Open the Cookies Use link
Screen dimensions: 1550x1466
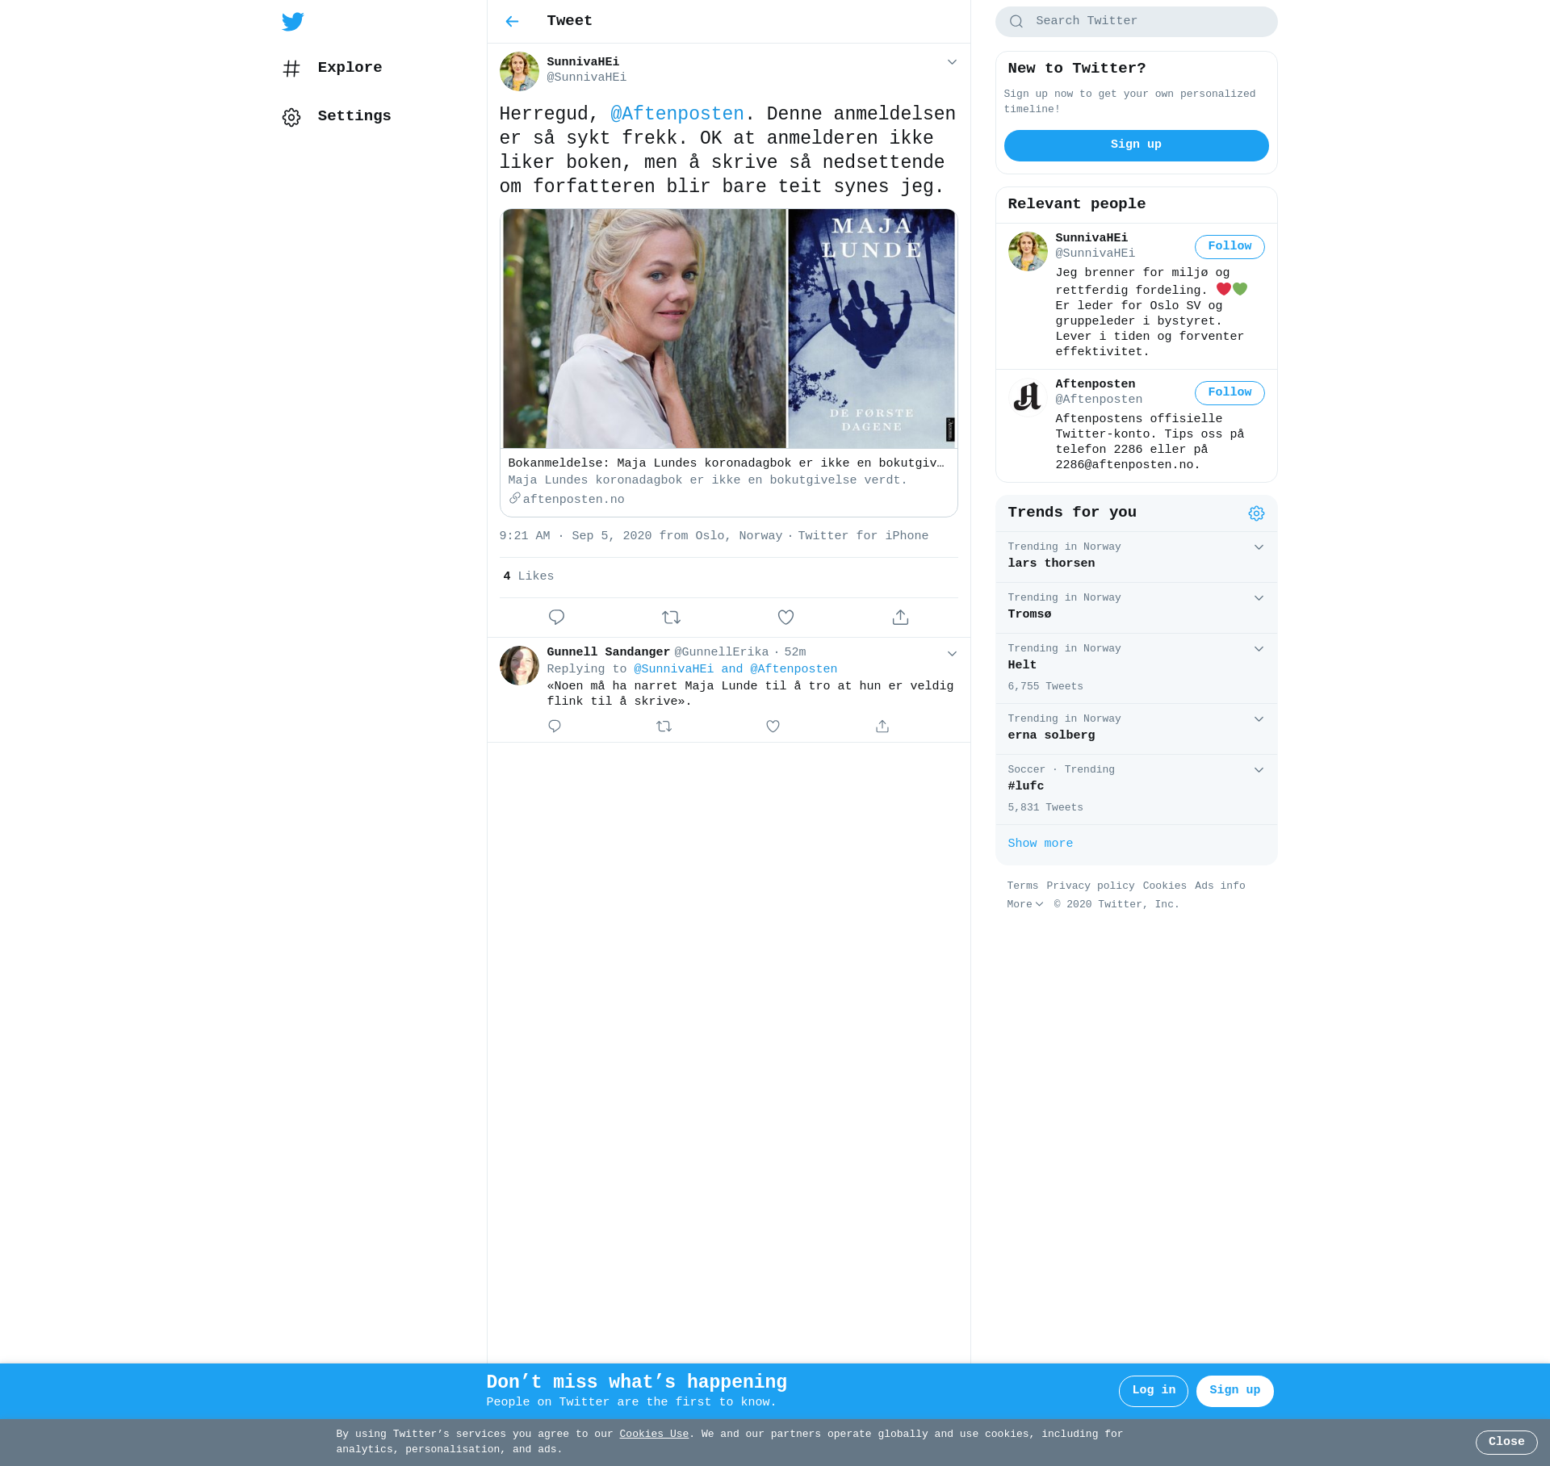click(654, 1435)
